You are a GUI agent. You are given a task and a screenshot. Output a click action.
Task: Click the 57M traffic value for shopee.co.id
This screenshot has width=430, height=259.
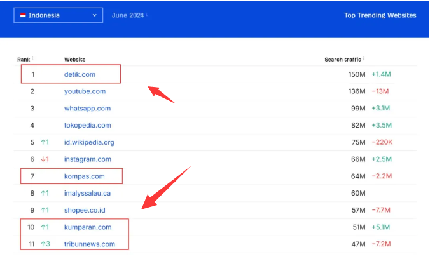click(358, 210)
